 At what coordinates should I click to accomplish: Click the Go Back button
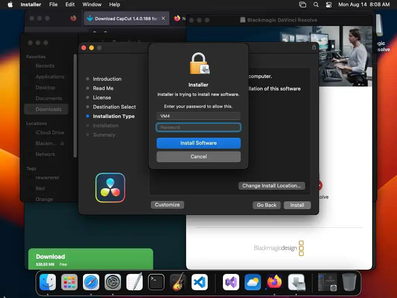coord(267,205)
